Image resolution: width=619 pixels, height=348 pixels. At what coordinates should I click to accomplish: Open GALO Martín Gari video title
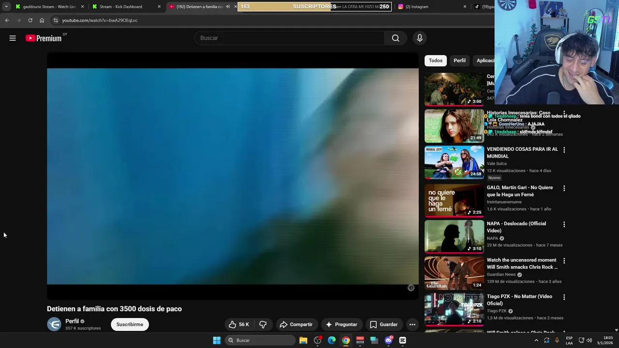(519, 191)
